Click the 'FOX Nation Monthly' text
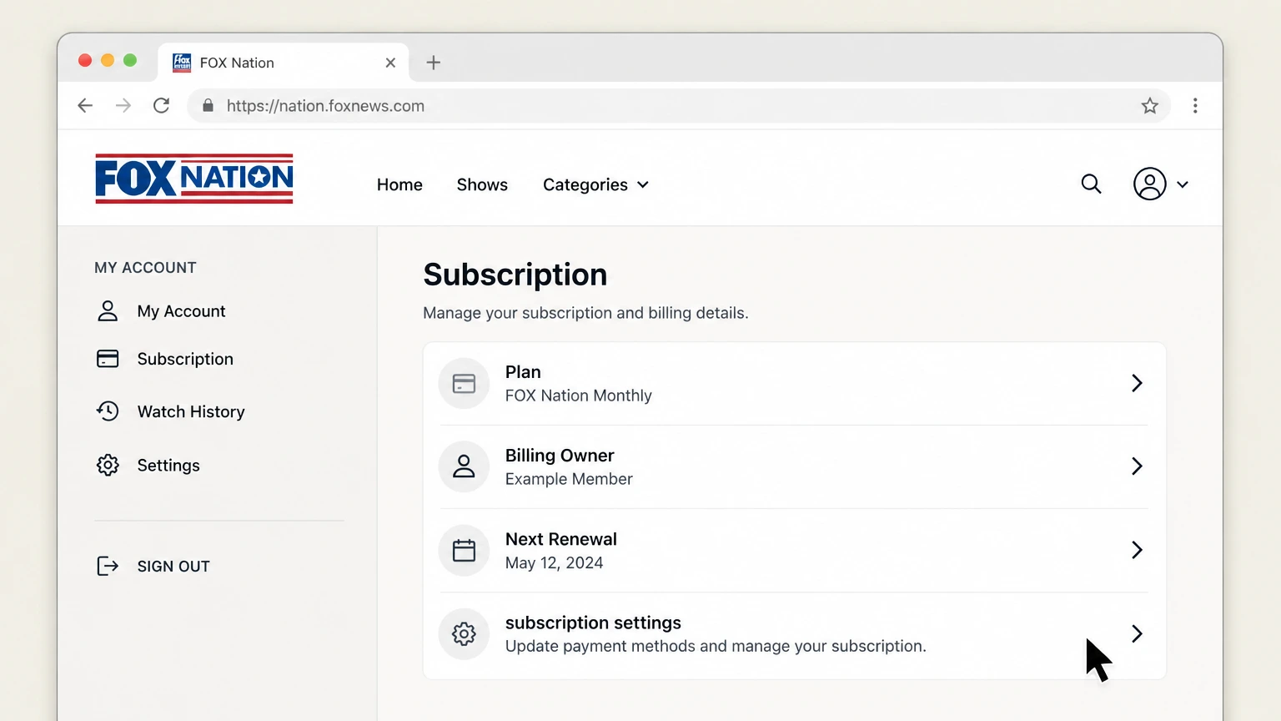1281x721 pixels. click(579, 396)
